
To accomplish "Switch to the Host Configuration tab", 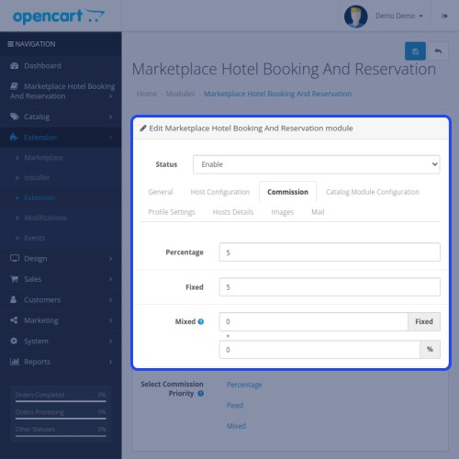I will (220, 192).
